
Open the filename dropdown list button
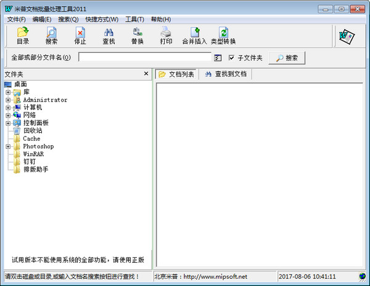(218, 58)
